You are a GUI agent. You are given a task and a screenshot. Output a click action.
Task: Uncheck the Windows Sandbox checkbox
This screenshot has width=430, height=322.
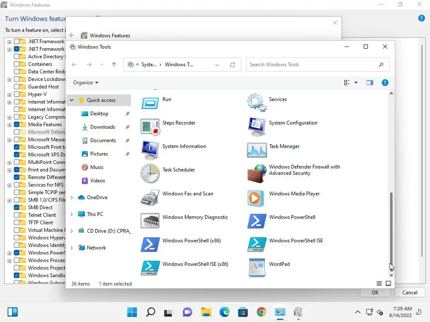coord(16,275)
